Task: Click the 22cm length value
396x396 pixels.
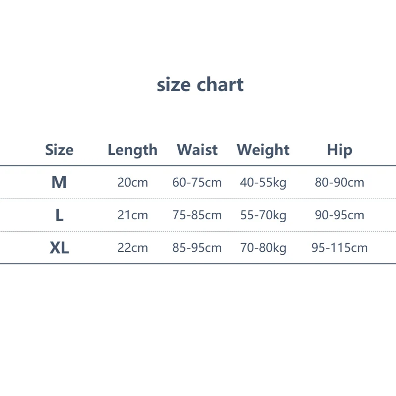Action: (133, 247)
